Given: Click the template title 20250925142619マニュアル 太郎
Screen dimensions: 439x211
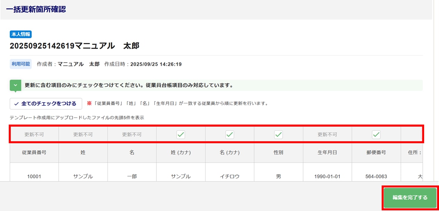Looking at the screenshot, I should click(74, 46).
